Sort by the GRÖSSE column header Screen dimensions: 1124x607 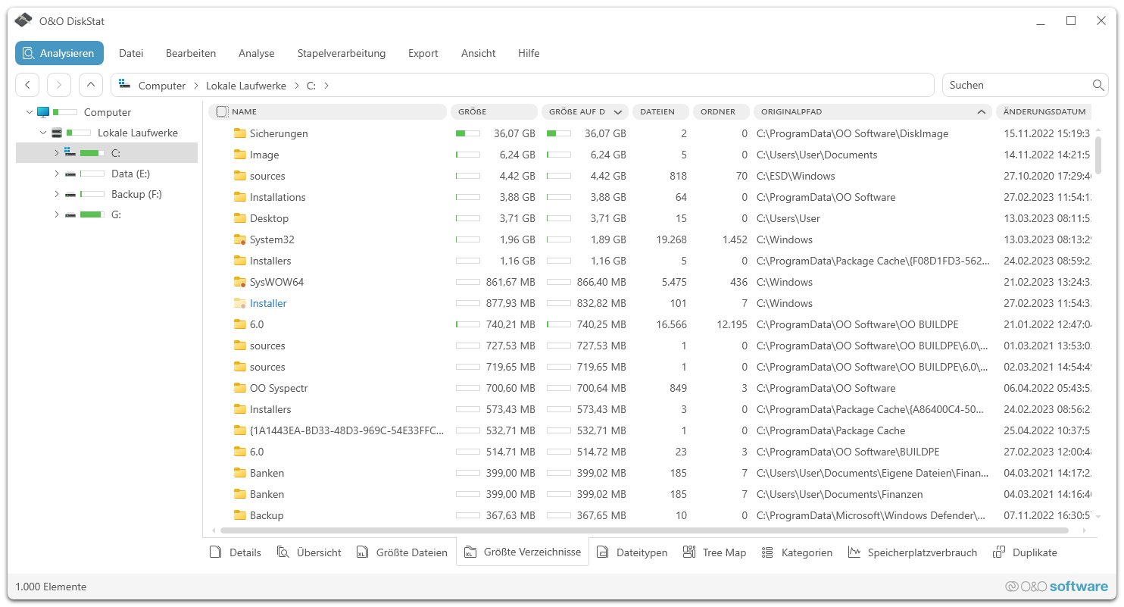tap(494, 111)
